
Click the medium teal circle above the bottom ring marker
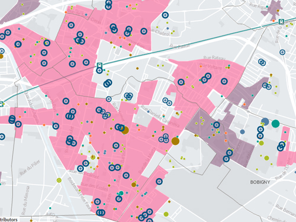(x=121, y=193)
